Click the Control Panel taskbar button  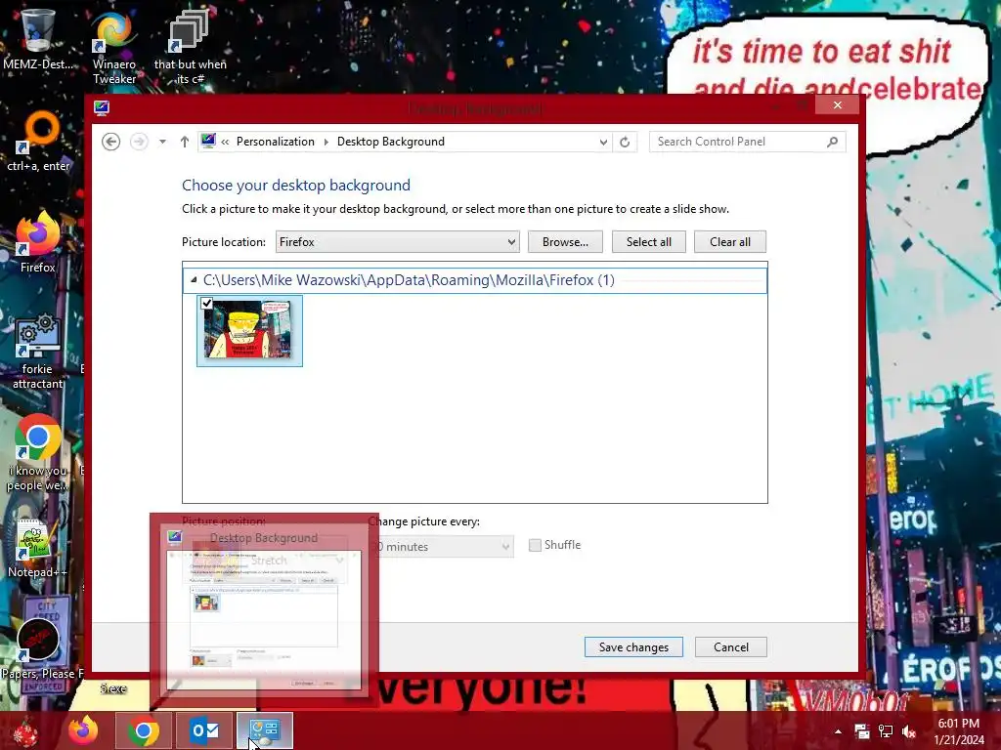(x=265, y=730)
